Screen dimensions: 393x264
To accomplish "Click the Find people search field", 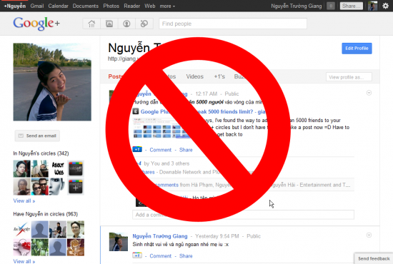I will click(x=233, y=24).
